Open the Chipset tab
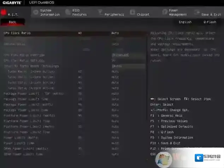Viewport: 224px width, 168px height. pos(143,14)
